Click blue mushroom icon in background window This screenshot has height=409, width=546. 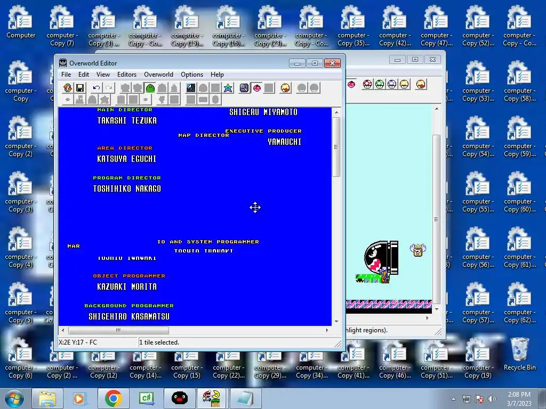pos(392,84)
